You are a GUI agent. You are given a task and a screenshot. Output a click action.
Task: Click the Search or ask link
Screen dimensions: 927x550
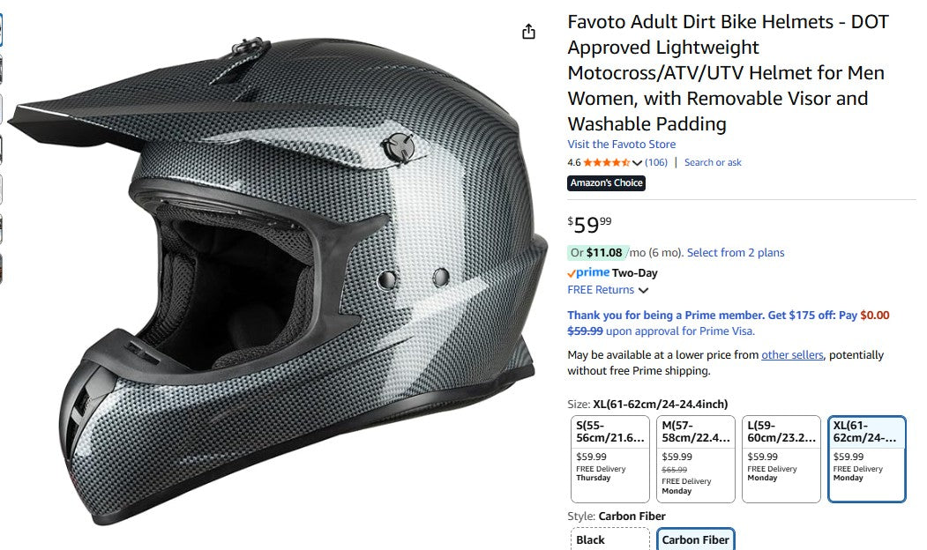(713, 162)
